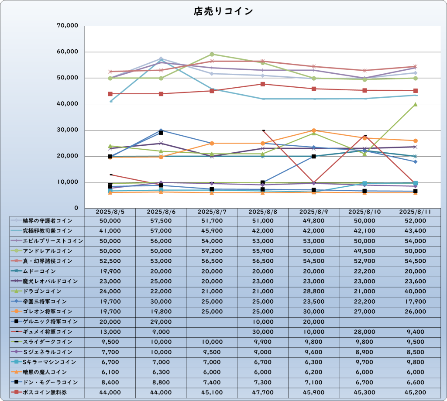Select the 2025/8/7 column header
Image resolution: width=447 pixels, height=401 pixels.
(212, 212)
